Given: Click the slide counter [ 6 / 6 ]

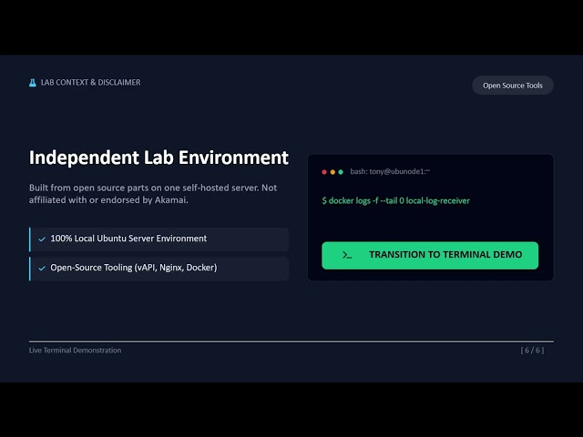Looking at the screenshot, I should pos(532,351).
